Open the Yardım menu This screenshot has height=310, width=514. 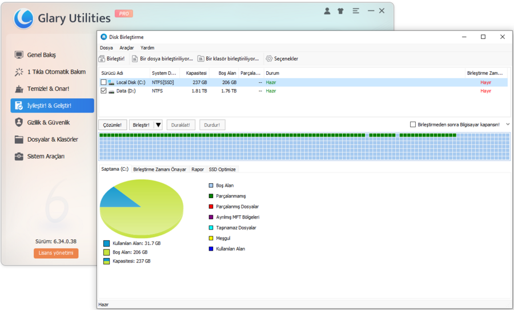(x=147, y=48)
